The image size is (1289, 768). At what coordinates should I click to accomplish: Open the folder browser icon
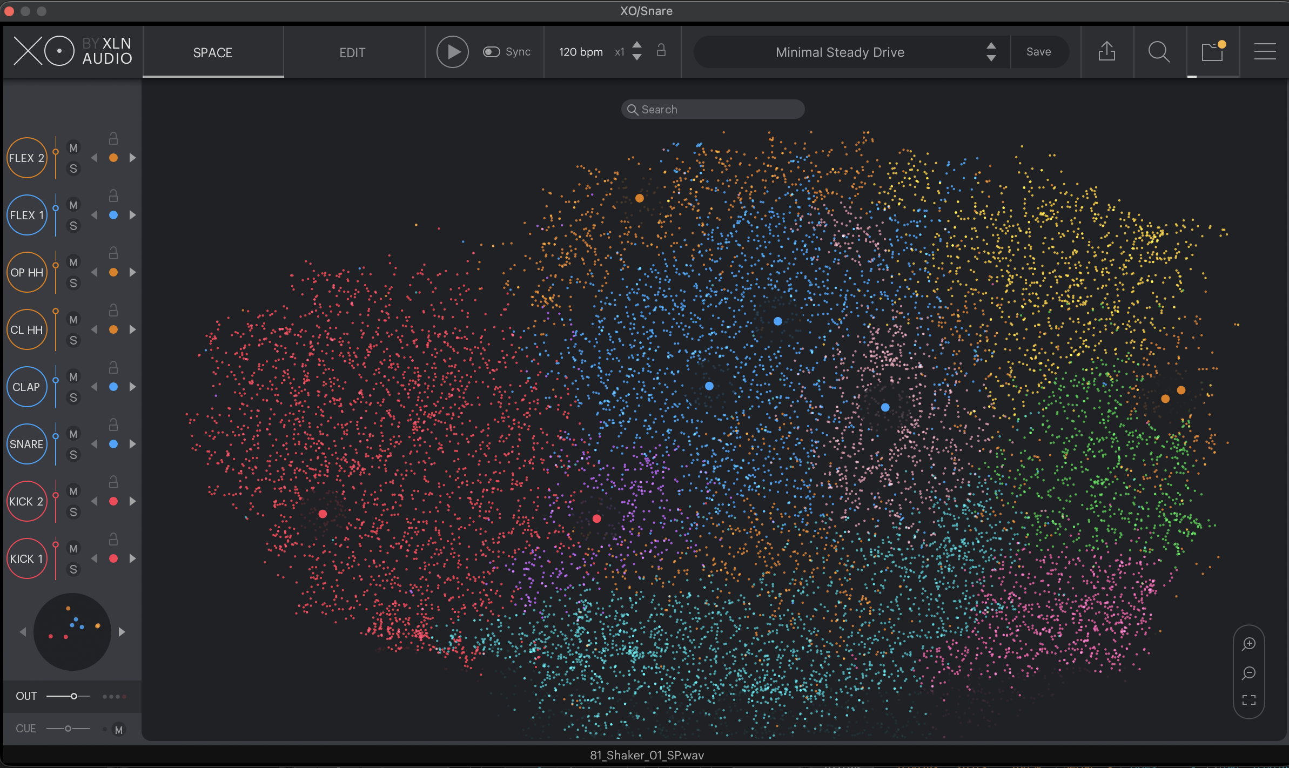pyautogui.click(x=1212, y=52)
